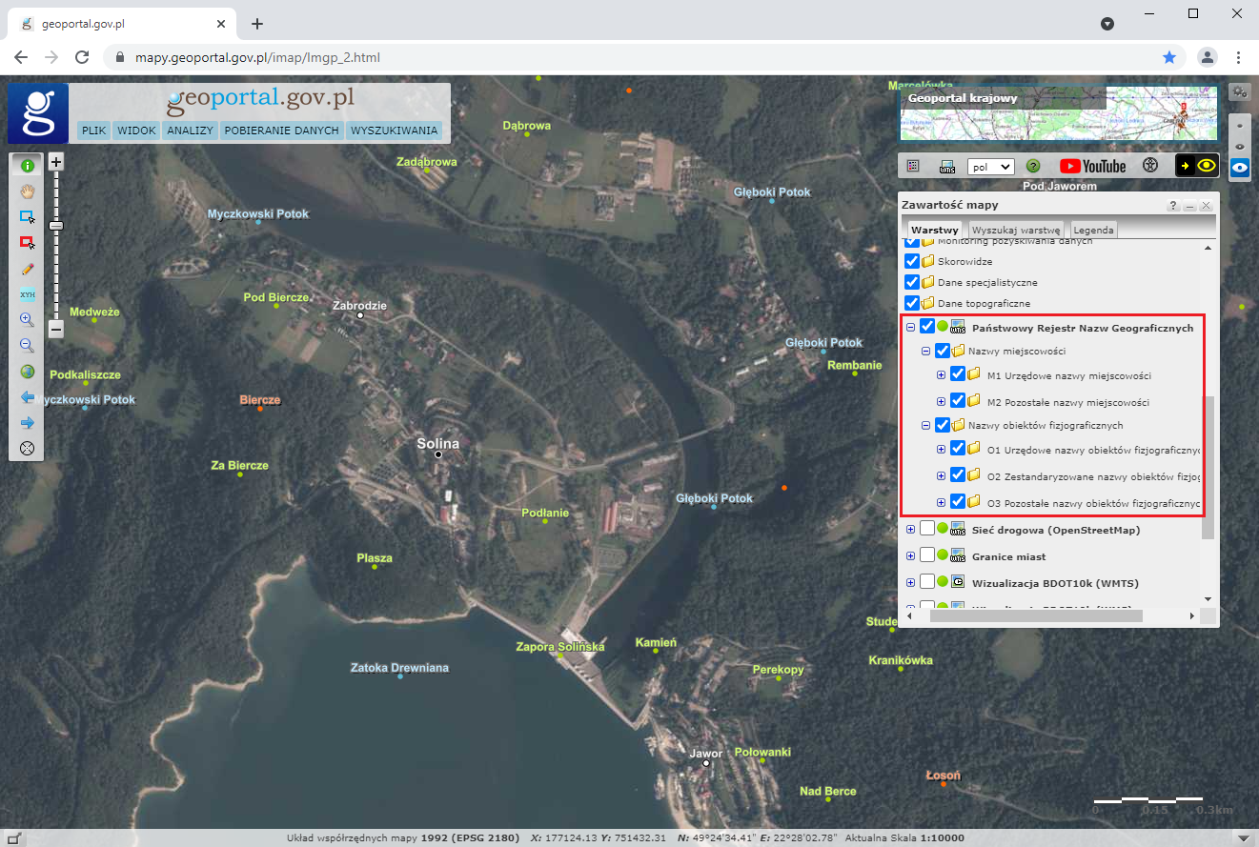Activate the info identify tool

point(27,165)
